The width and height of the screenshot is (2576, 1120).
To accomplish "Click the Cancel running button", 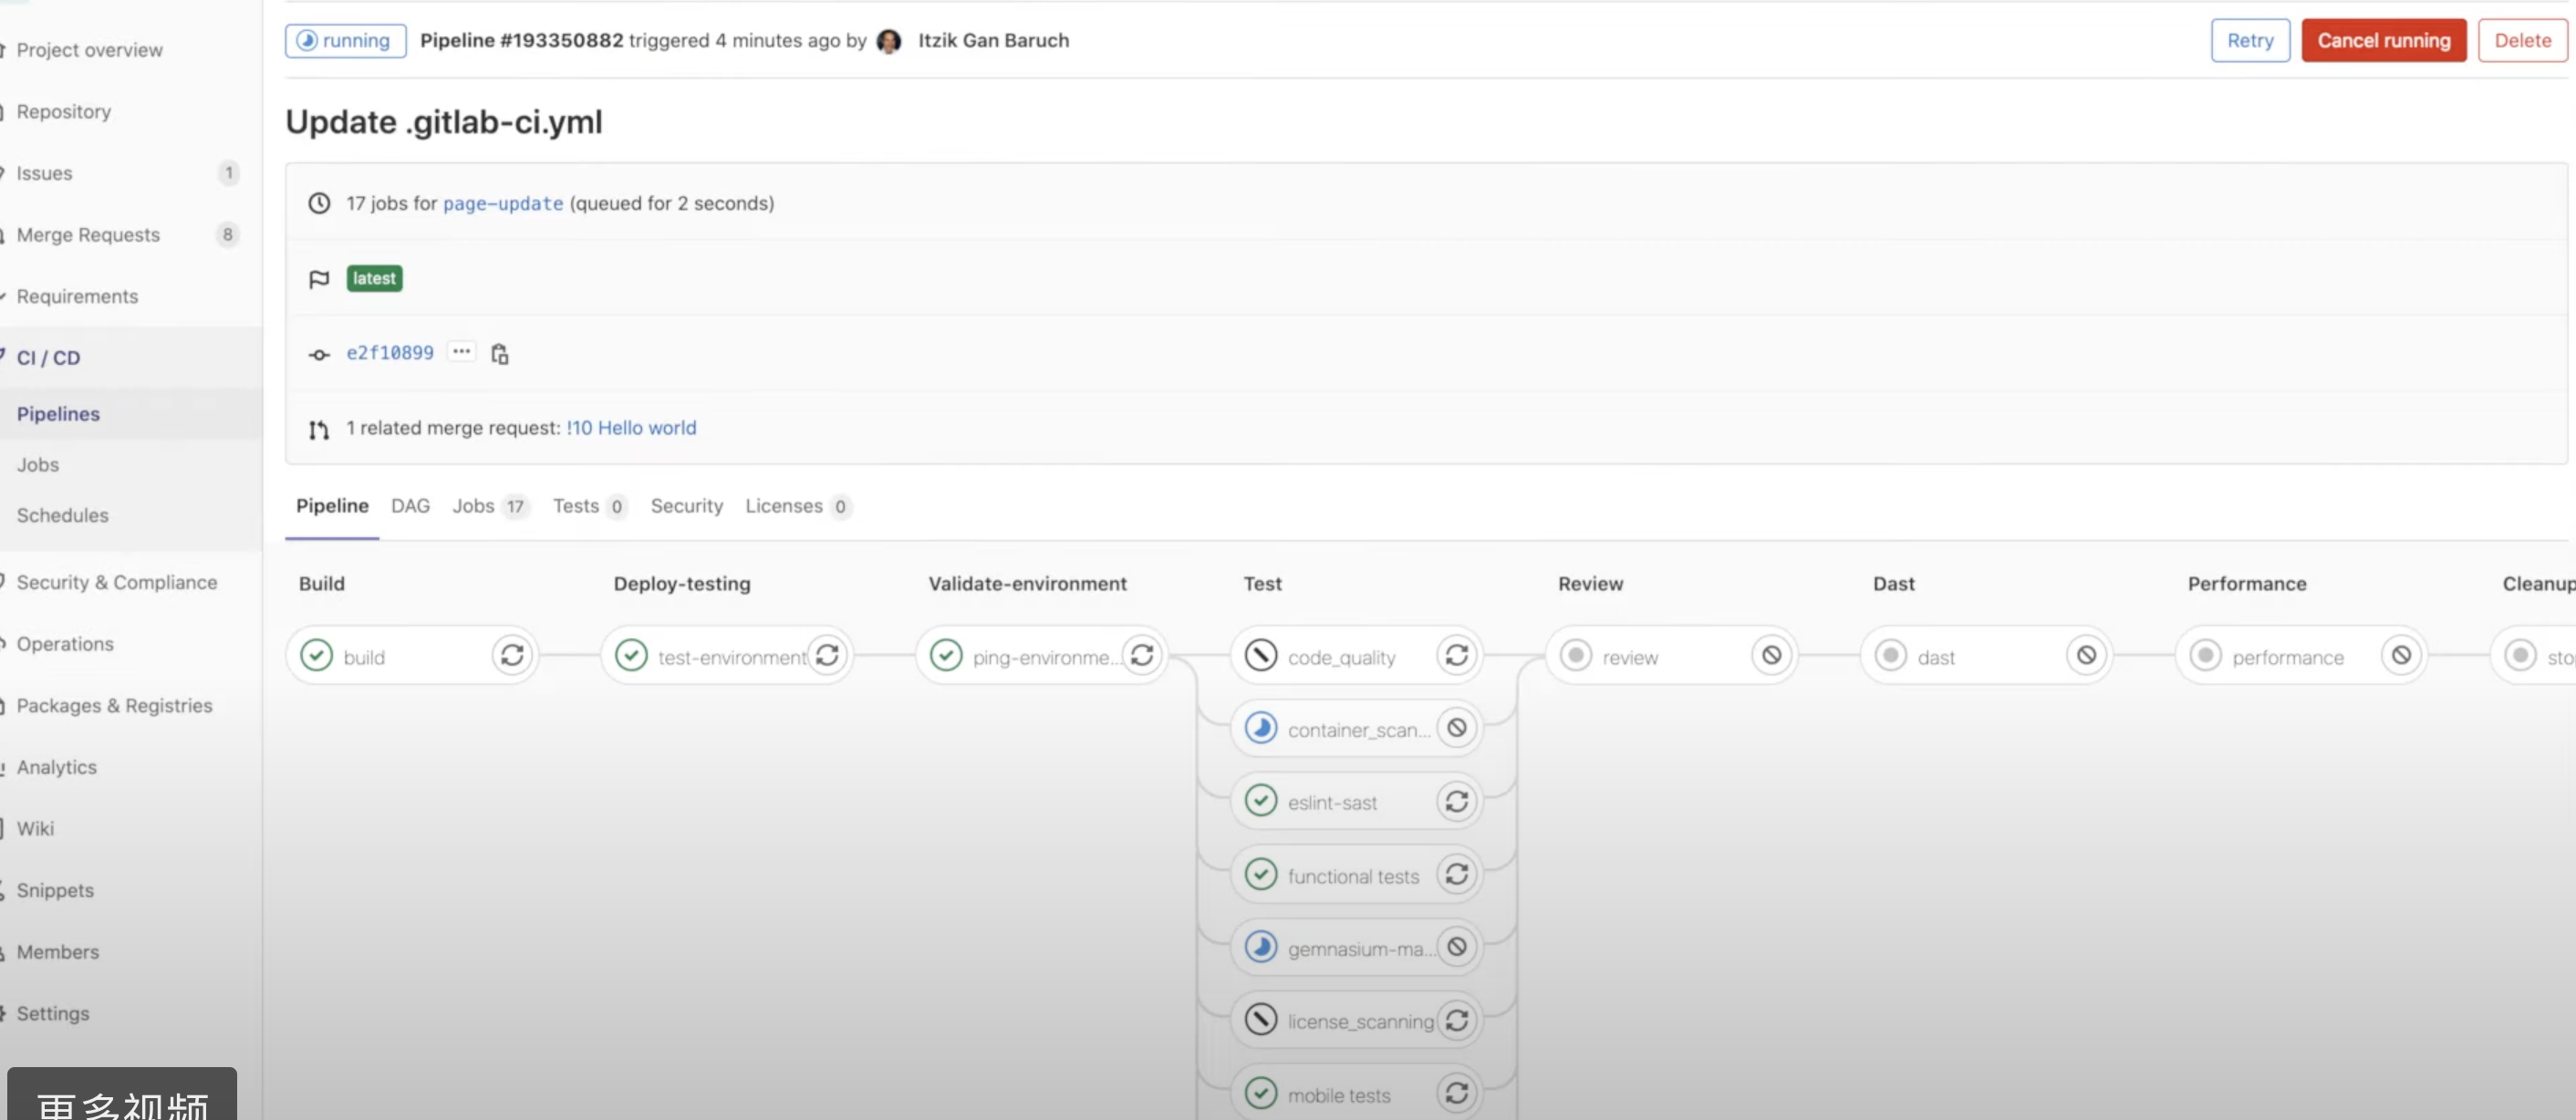I will click(x=2384, y=41).
